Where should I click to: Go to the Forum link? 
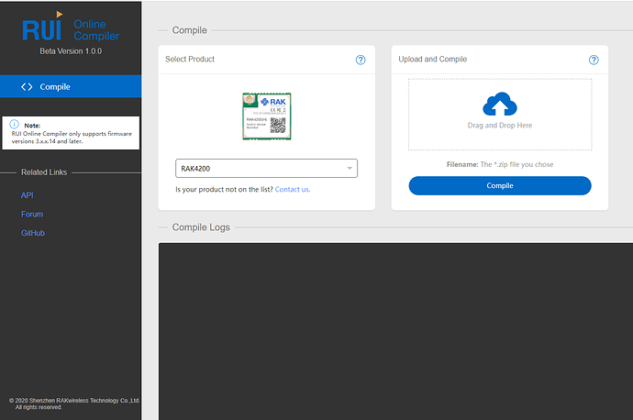[x=32, y=215]
